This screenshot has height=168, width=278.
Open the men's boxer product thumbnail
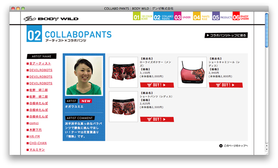pos(123,72)
